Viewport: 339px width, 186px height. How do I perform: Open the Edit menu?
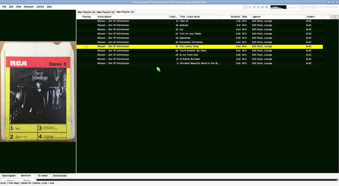pos(11,7)
